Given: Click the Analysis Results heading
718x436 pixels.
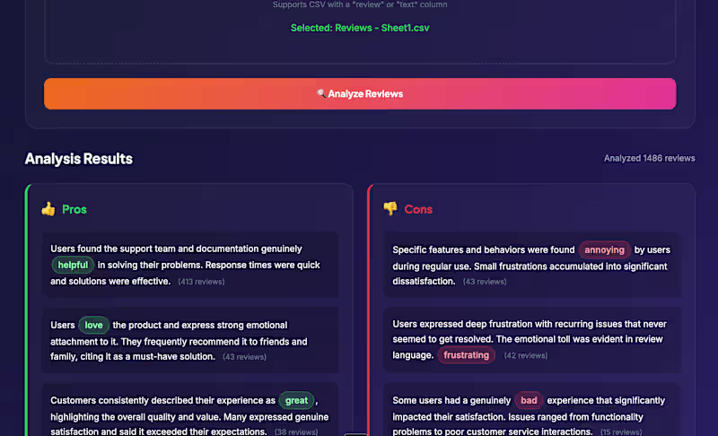Looking at the screenshot, I should pos(79,159).
